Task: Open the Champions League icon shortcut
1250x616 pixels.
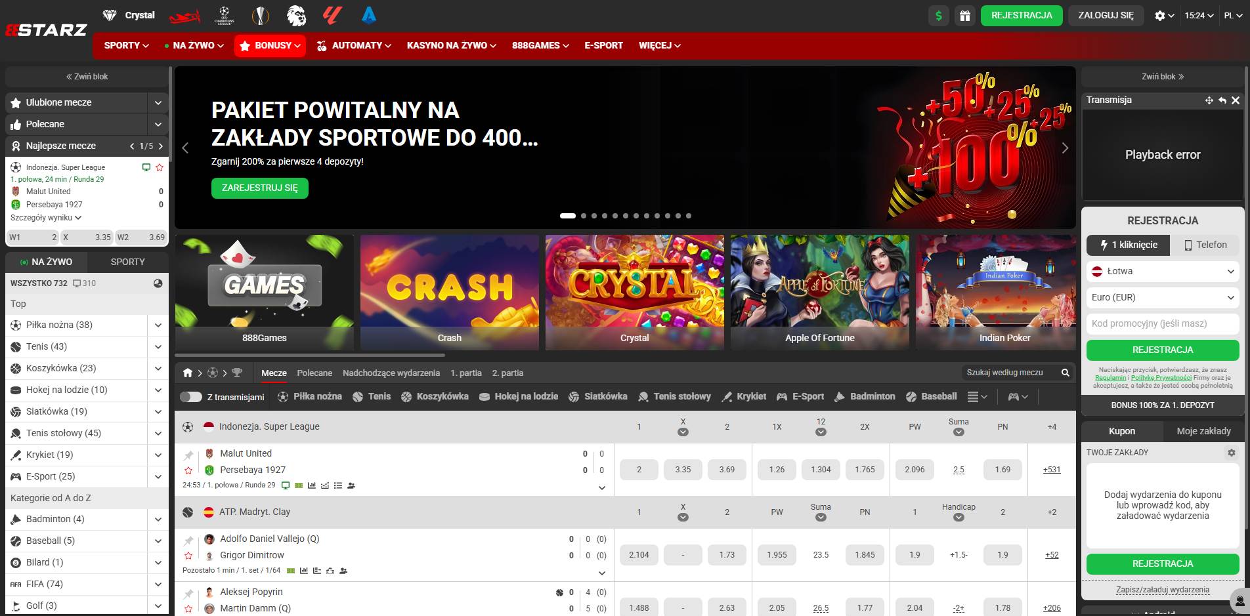Action: 225,15
